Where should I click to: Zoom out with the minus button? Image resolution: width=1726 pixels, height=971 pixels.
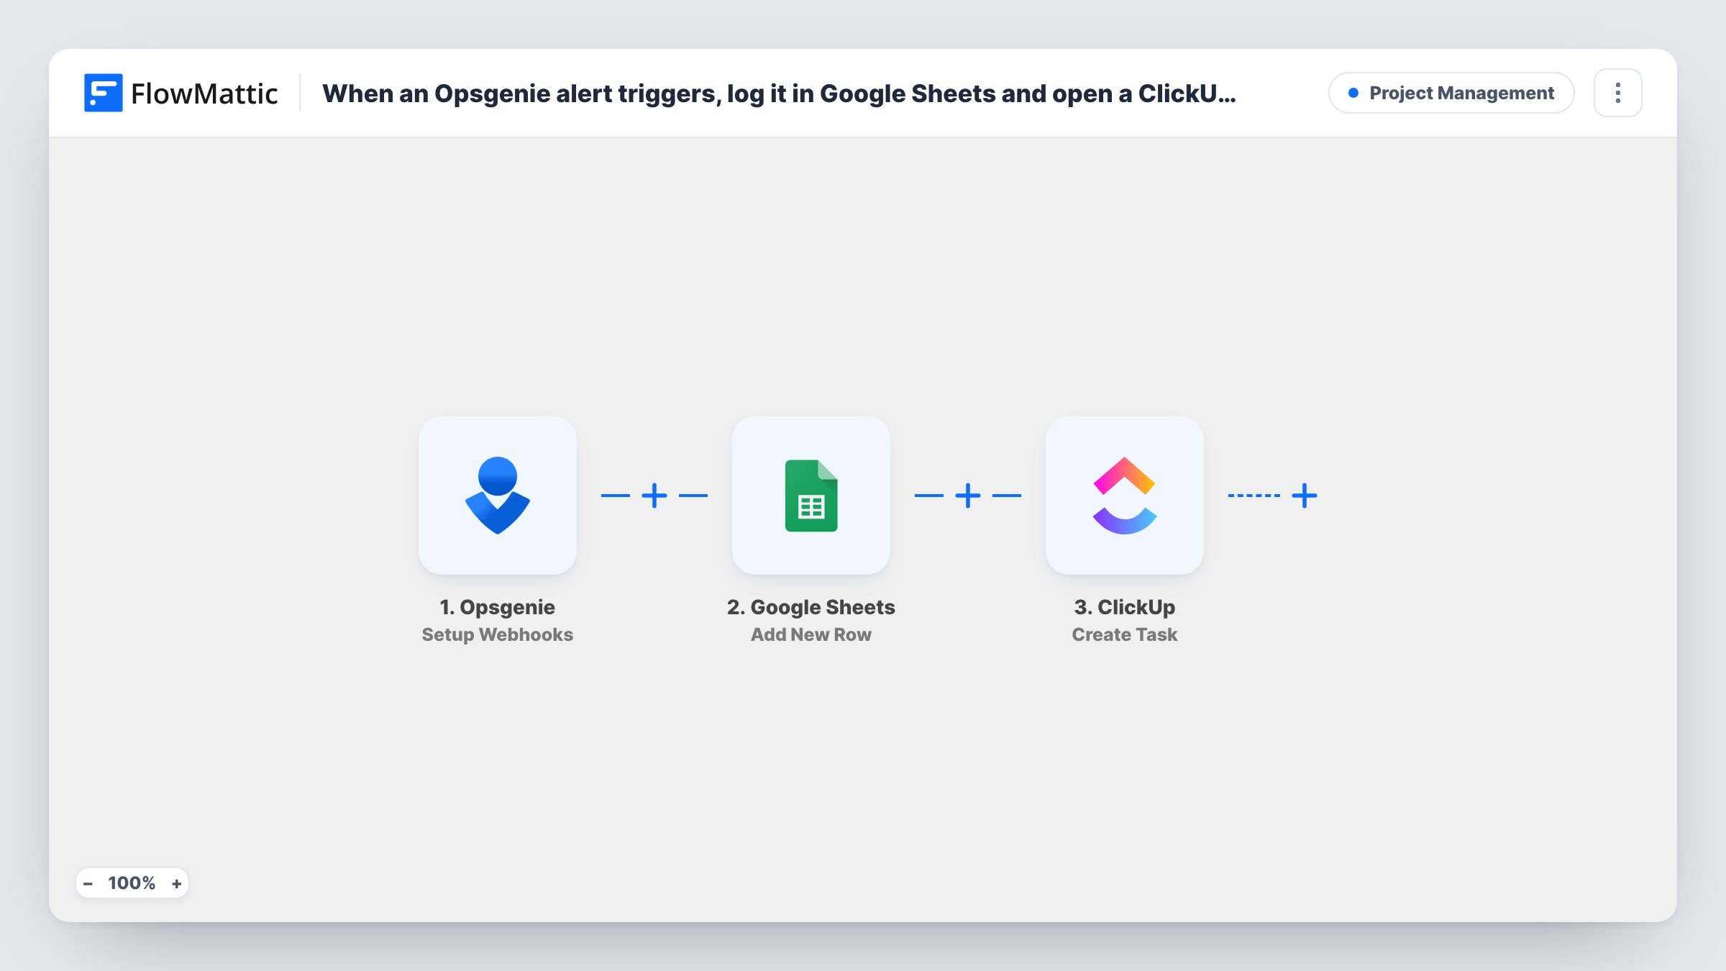(88, 883)
